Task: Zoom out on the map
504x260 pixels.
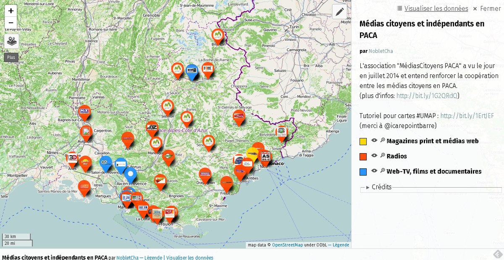Action: (11, 23)
